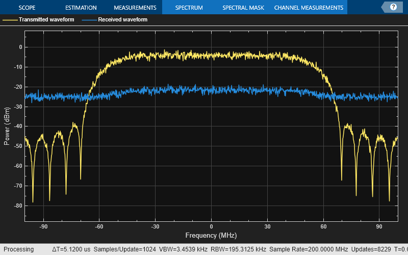Click the Power (dBm) axis label
The height and width of the screenshot is (255, 408).
pos(7,126)
